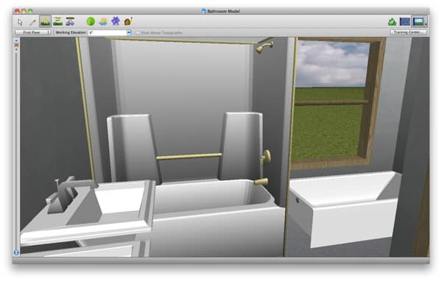Switch to the blue floor plan view
442x281 pixels.
click(x=404, y=21)
